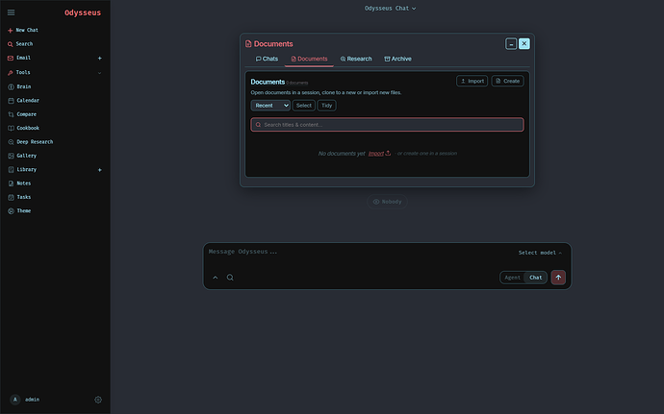Add a new Email account via plus

point(99,58)
